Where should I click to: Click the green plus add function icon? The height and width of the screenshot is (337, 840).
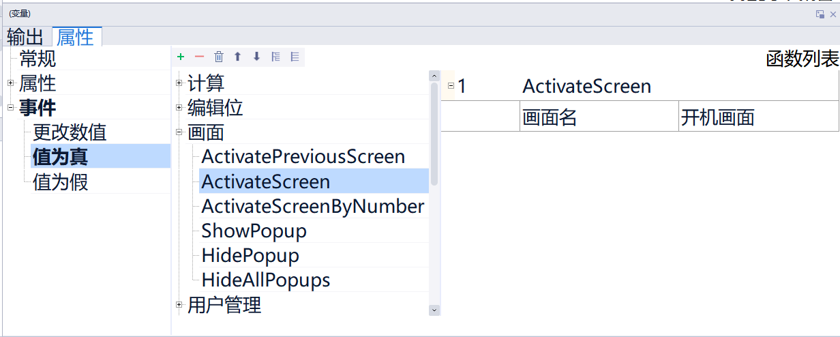point(181,57)
